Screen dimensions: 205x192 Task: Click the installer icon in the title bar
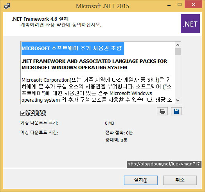point(7,6)
